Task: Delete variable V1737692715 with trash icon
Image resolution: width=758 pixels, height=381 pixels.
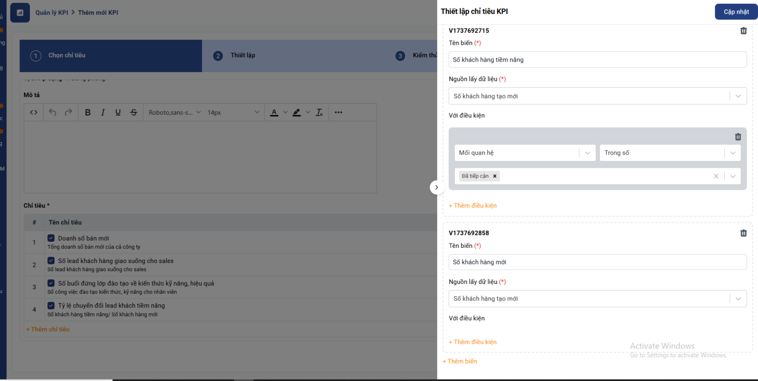Action: (x=743, y=31)
